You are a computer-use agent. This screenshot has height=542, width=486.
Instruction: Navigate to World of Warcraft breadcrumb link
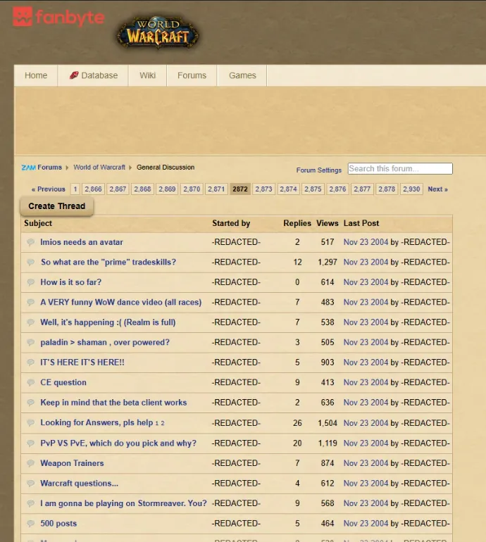click(99, 168)
